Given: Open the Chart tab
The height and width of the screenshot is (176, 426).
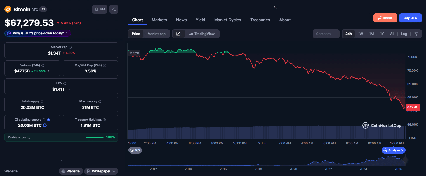Looking at the screenshot, I should pyautogui.click(x=137, y=20).
